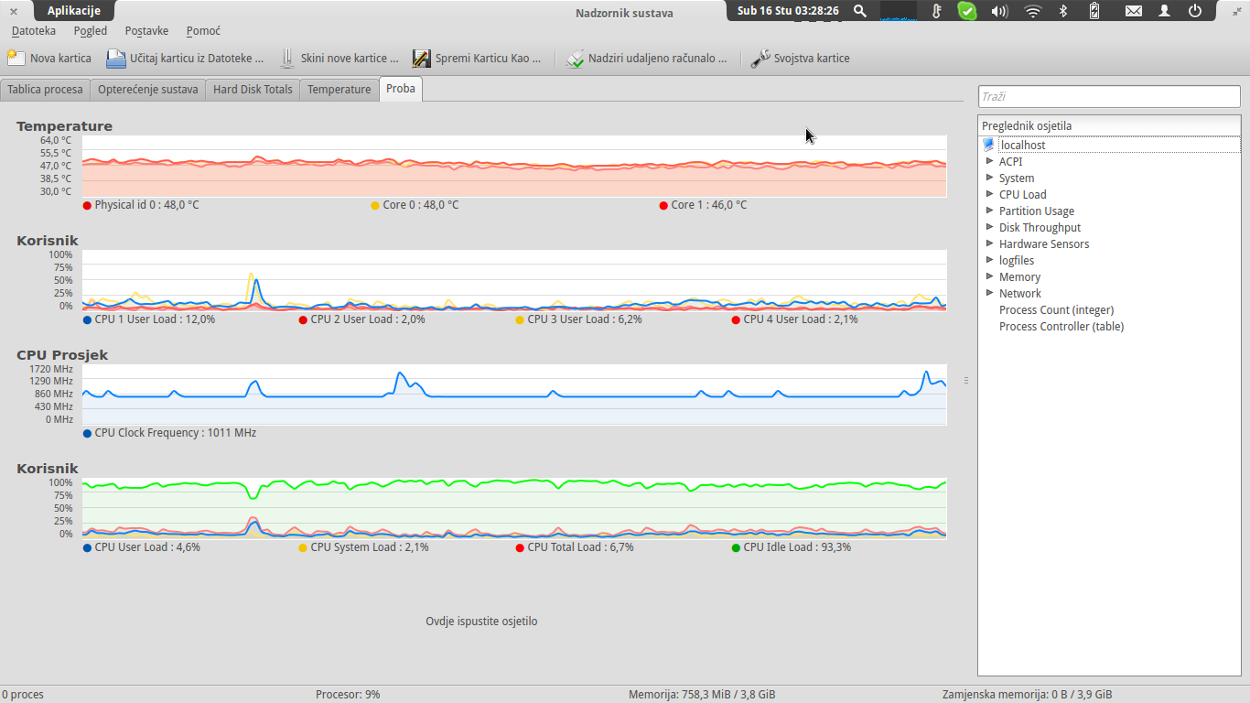Expand the Network tree node
1250x703 pixels.
[x=989, y=293]
